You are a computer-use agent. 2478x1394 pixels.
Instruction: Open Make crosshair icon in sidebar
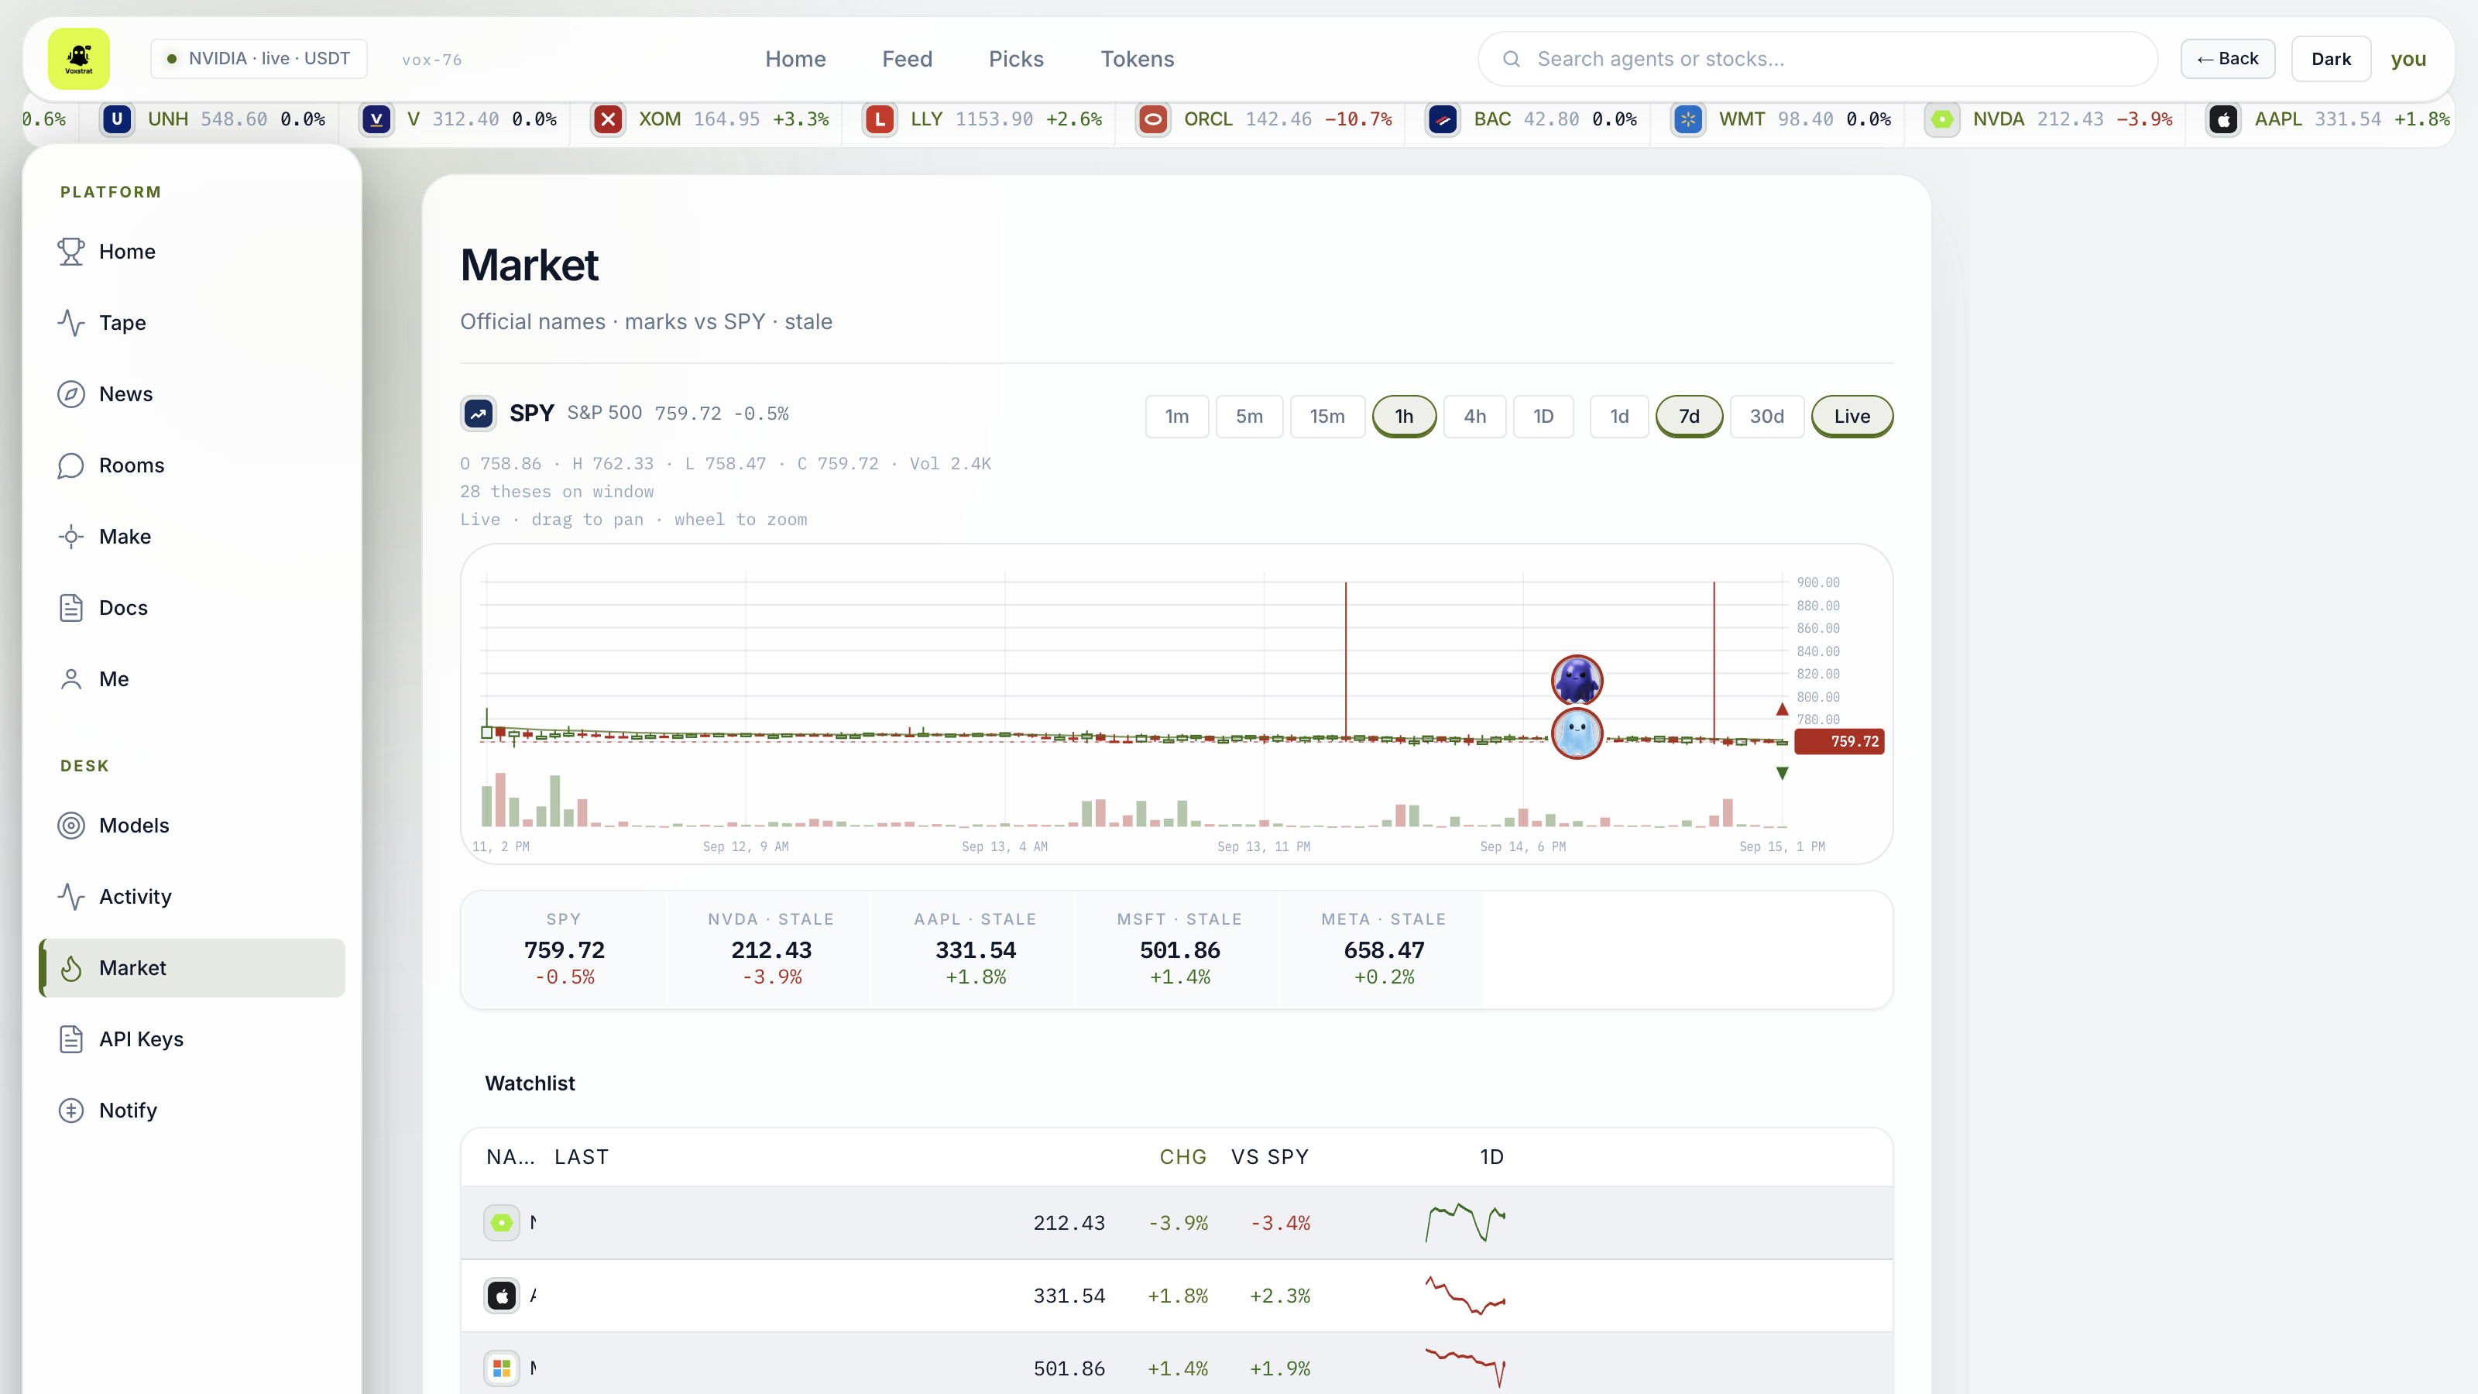pos(71,536)
